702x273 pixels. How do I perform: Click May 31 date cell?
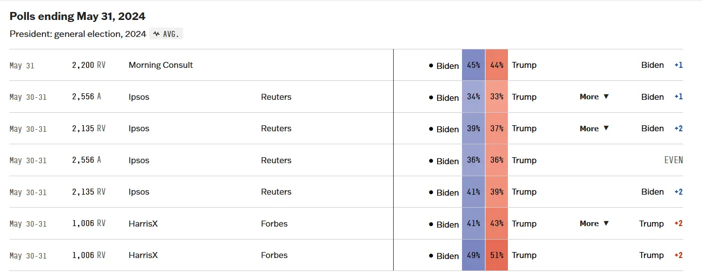coord(22,65)
